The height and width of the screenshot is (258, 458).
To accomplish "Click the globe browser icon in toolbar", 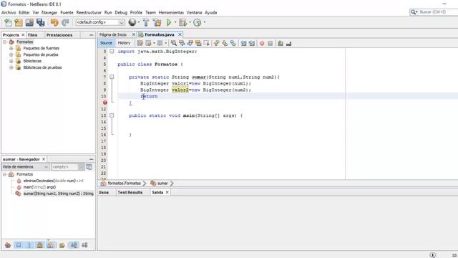I will (x=132, y=22).
